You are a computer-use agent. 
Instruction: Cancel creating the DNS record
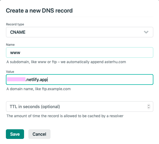click(x=39, y=134)
